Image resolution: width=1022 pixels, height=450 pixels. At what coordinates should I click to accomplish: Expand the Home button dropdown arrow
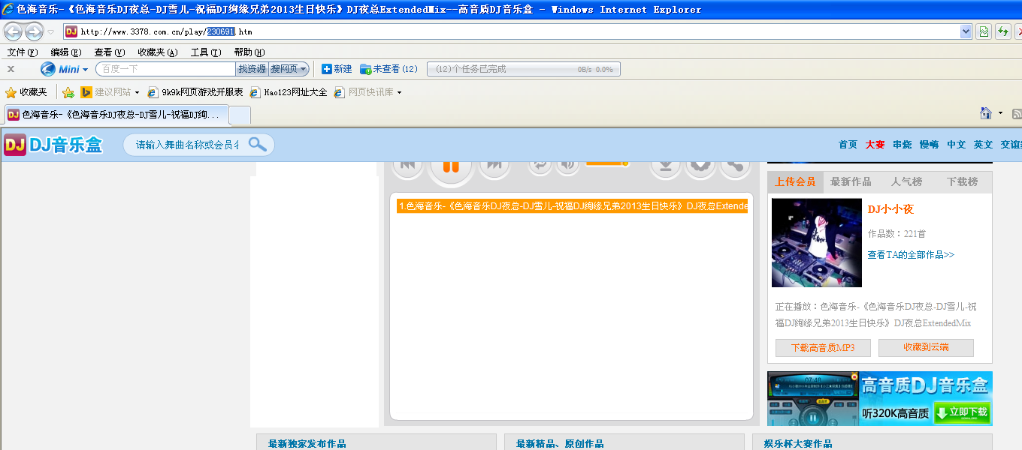[1000, 113]
